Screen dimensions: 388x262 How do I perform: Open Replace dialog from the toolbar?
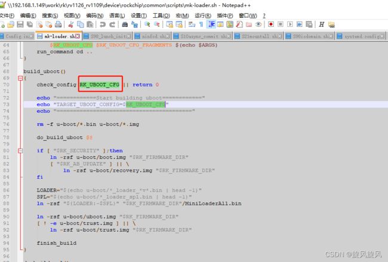click(134, 24)
